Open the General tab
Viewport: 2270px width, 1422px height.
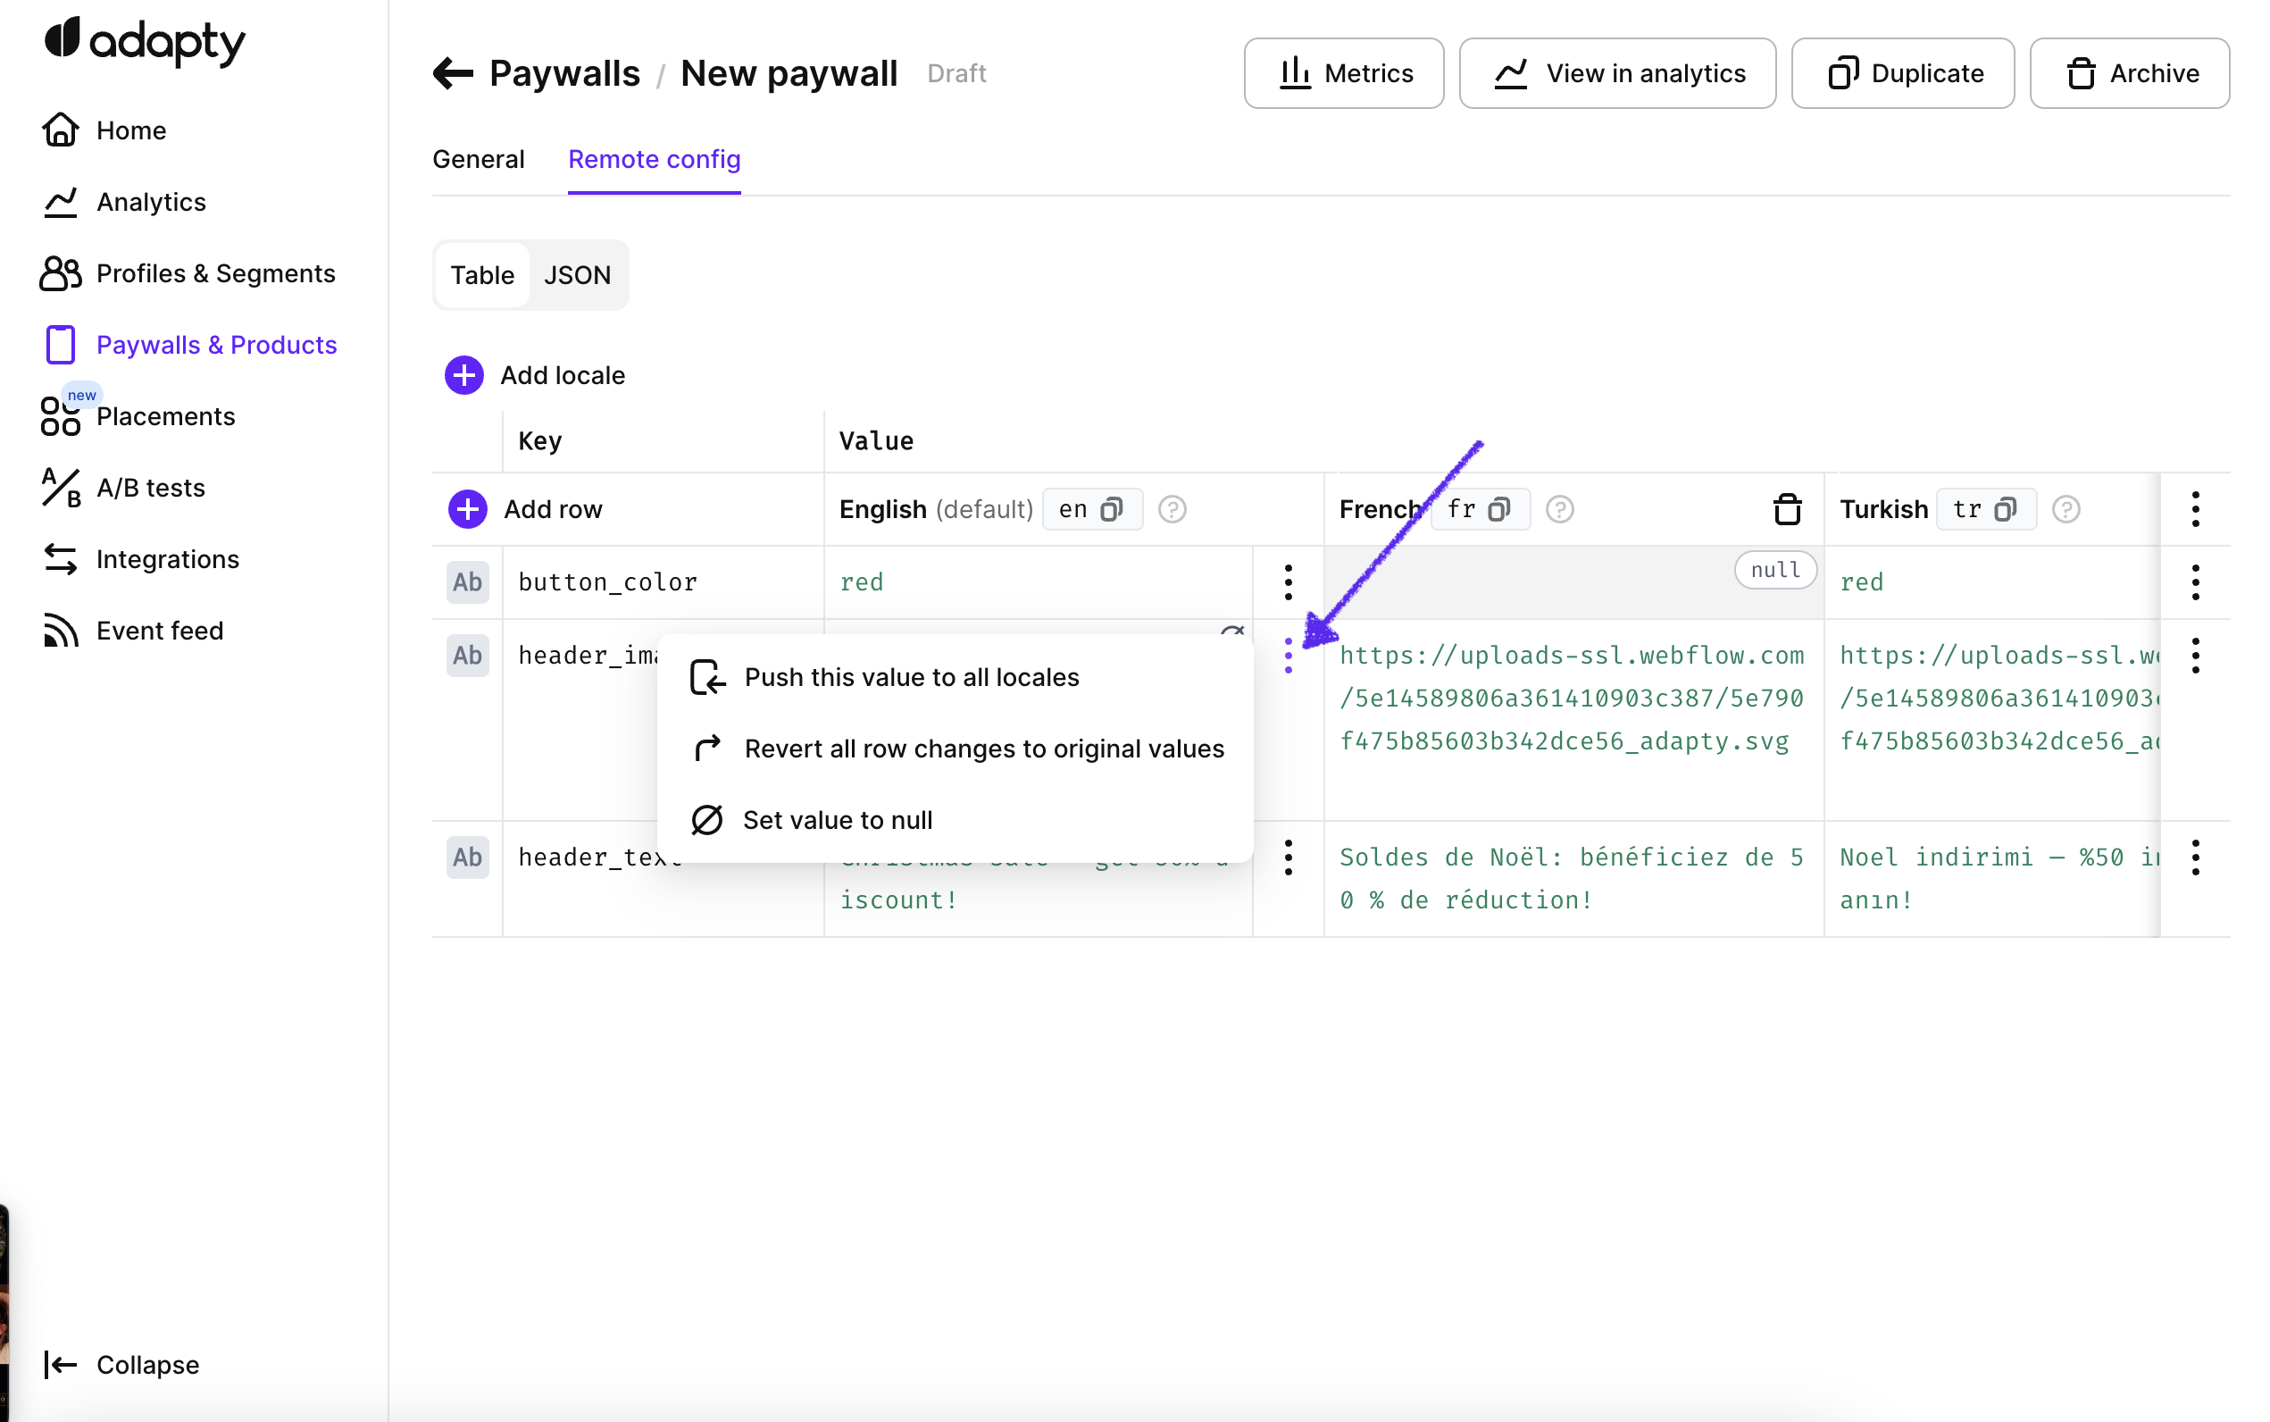point(478,159)
